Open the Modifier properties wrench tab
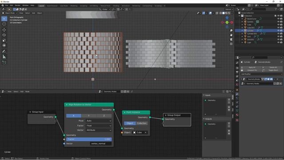This screenshot has width=284, height=160. [237, 94]
